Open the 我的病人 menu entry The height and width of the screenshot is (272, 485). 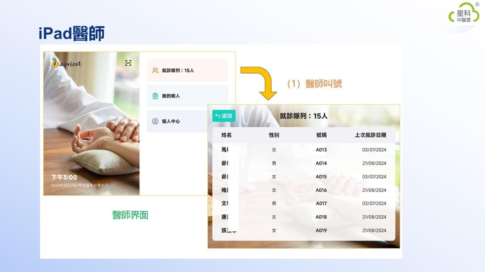coord(188,96)
